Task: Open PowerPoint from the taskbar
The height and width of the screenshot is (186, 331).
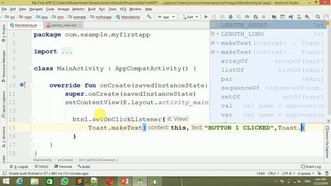Action: click(x=125, y=181)
